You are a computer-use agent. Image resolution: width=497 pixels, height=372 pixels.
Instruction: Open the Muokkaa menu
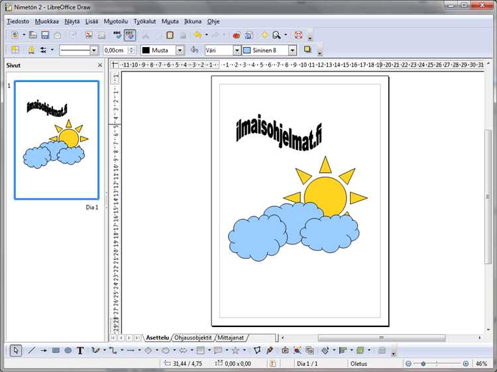(47, 22)
